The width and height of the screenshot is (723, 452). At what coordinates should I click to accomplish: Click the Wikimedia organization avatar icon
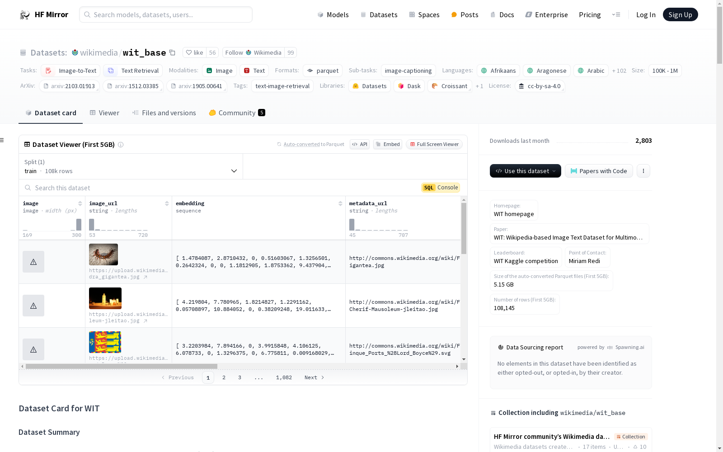tap(75, 52)
